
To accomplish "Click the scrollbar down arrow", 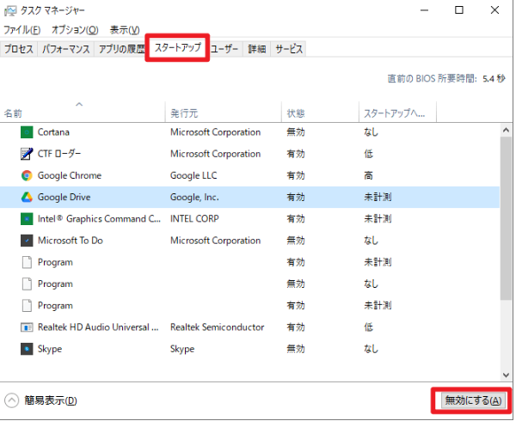I will pyautogui.click(x=507, y=375).
